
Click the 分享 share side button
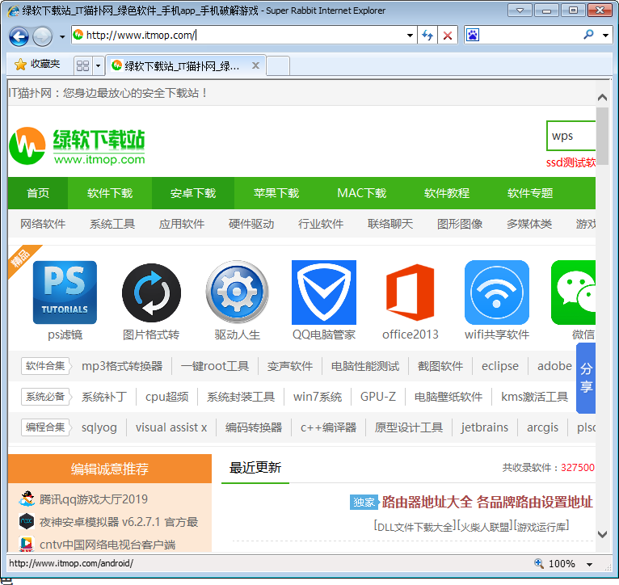tap(586, 377)
